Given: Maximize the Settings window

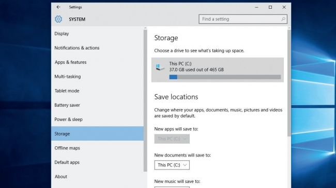Looking at the screenshot, I should tap(270, 7).
